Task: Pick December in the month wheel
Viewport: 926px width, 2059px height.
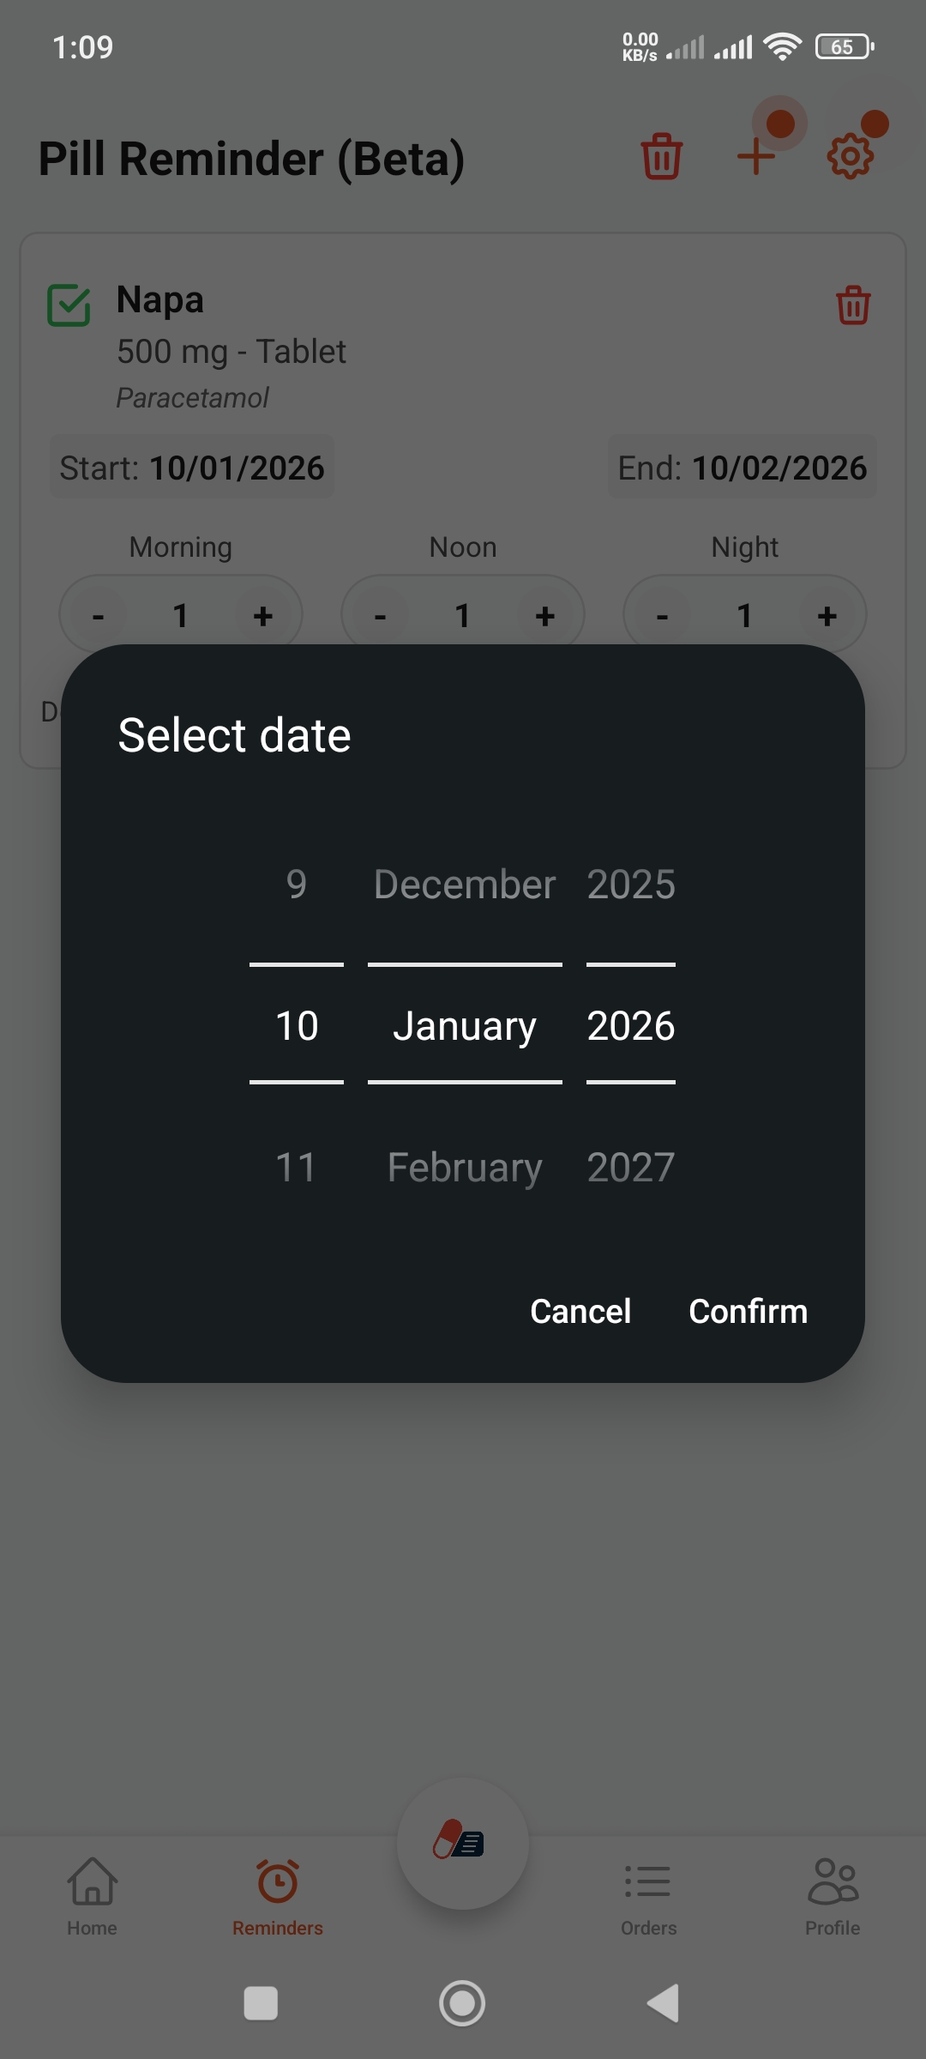Action: [465, 885]
